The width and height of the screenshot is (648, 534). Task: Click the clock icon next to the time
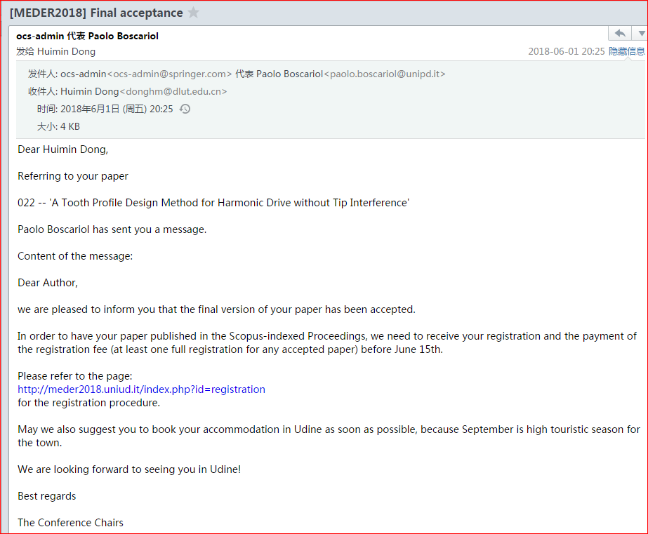point(185,109)
